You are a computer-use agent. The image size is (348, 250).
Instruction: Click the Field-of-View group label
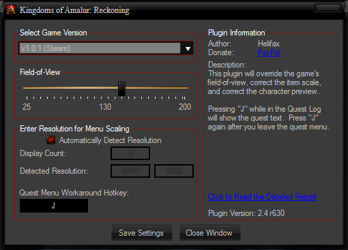pyautogui.click(x=40, y=72)
